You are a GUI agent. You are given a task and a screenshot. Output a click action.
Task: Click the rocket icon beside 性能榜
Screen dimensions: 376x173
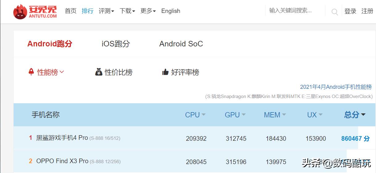point(31,72)
